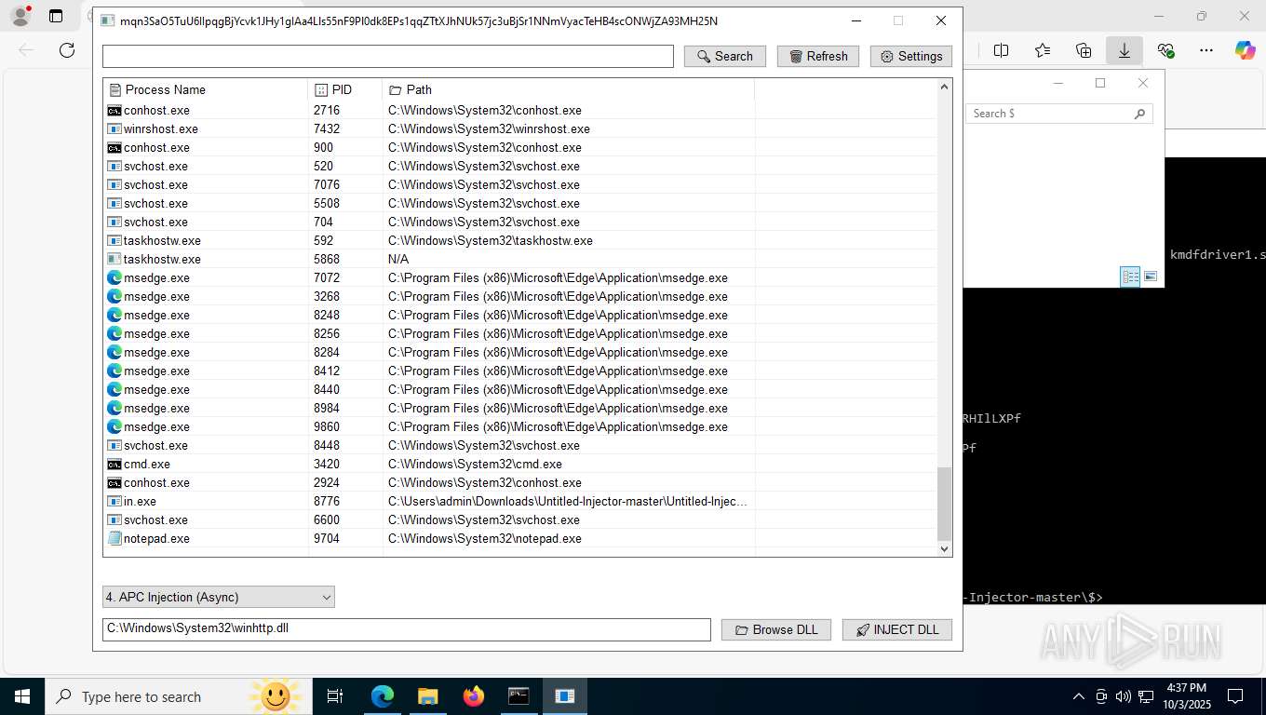Focus the process search input field
The width and height of the screenshot is (1266, 715).
(x=387, y=56)
